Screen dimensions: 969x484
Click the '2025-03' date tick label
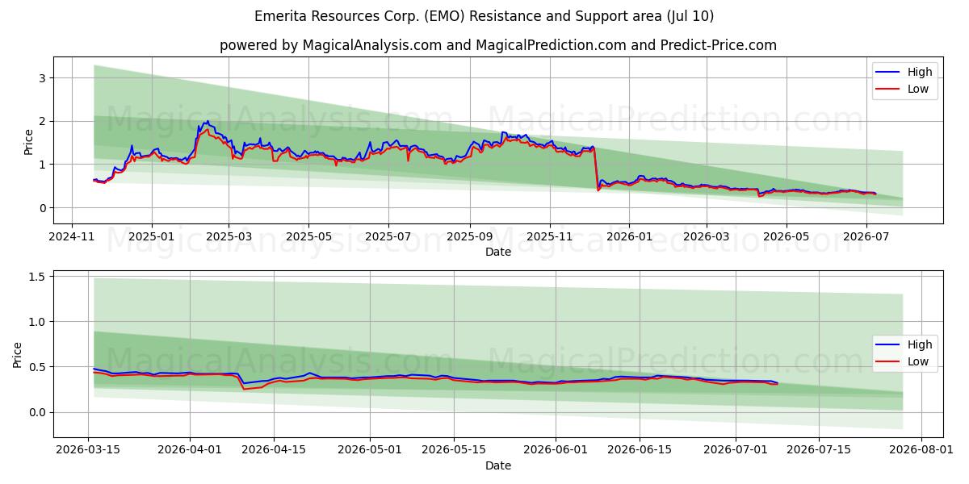229,236
